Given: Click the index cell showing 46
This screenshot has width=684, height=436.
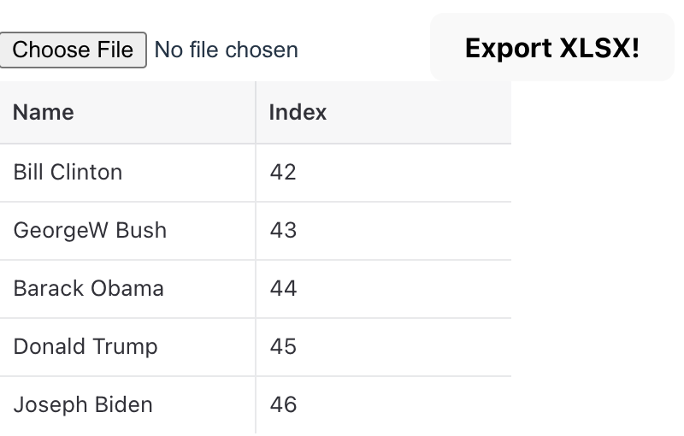Looking at the screenshot, I should [283, 404].
